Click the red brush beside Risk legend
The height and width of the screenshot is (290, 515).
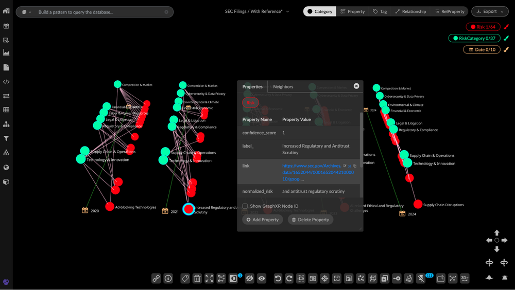(x=506, y=27)
